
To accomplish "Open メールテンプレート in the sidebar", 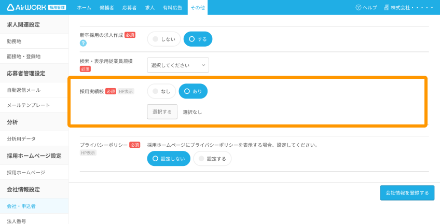I will pos(34,105).
